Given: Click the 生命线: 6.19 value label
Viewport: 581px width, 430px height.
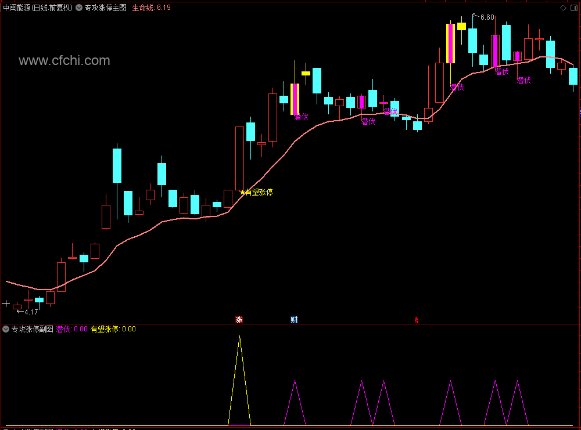Looking at the screenshot, I should click(x=151, y=8).
